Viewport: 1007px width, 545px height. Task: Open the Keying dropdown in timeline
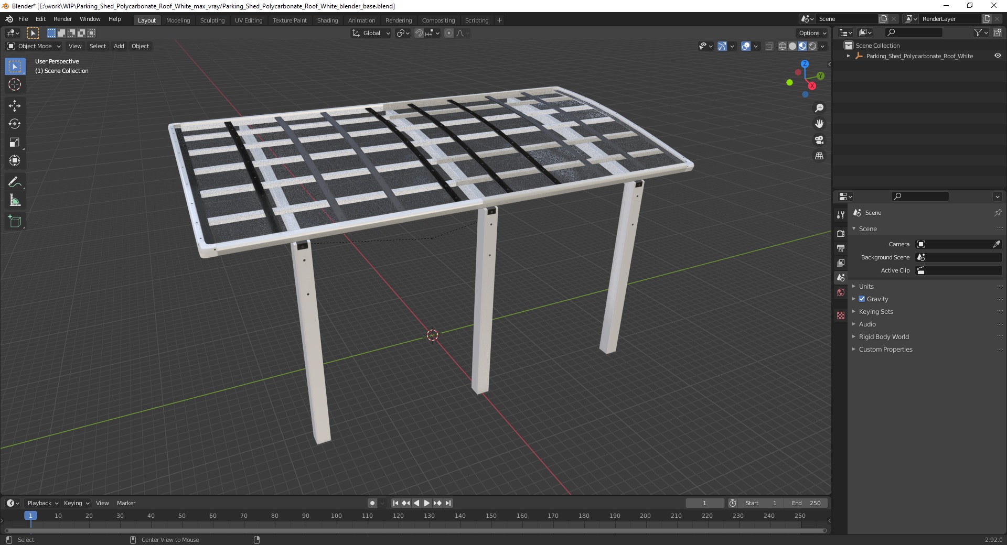point(76,503)
